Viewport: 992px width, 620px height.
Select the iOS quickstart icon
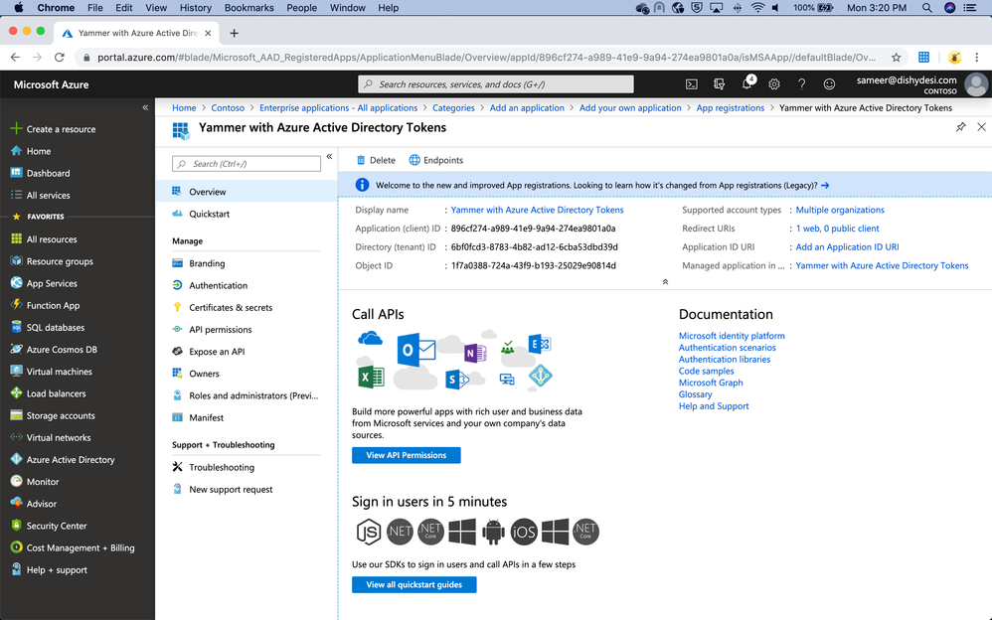pos(524,532)
